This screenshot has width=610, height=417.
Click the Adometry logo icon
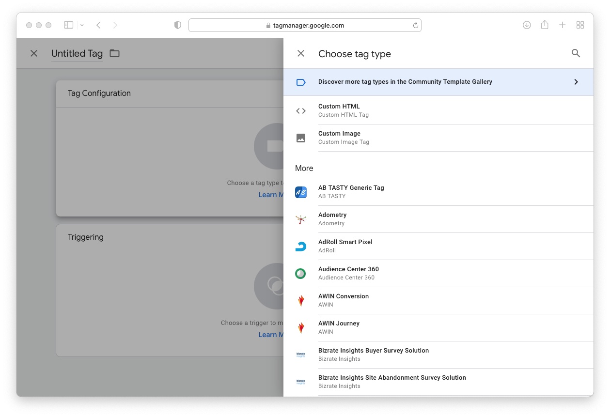coord(301,219)
